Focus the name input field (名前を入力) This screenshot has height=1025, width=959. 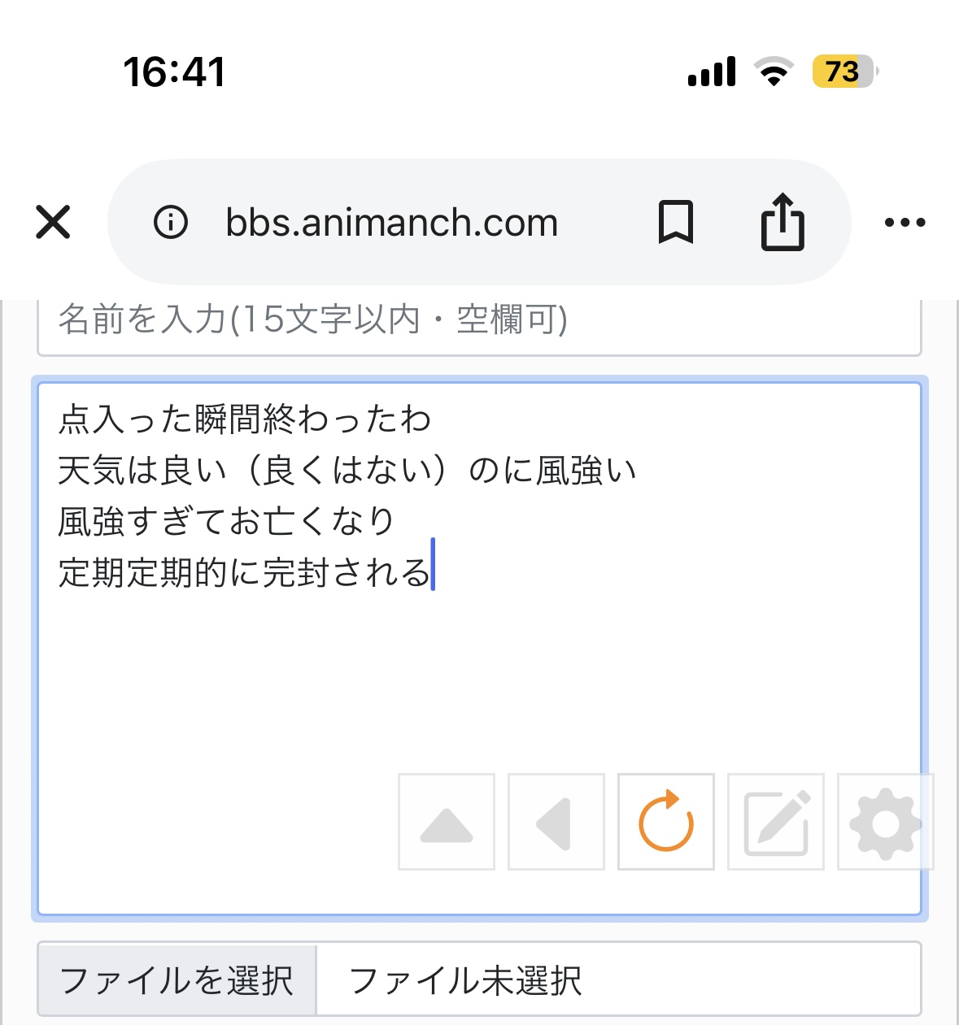(x=478, y=320)
